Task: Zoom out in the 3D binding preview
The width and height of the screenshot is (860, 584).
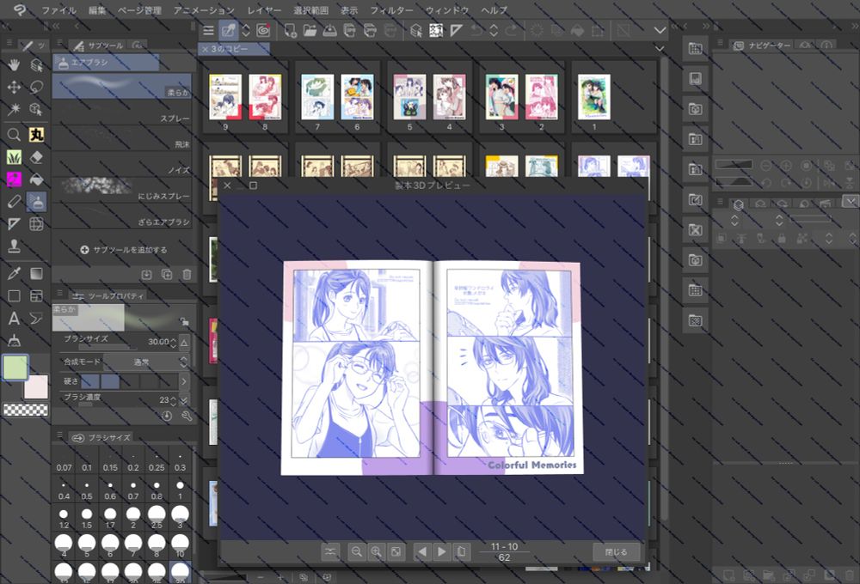Action: click(357, 551)
